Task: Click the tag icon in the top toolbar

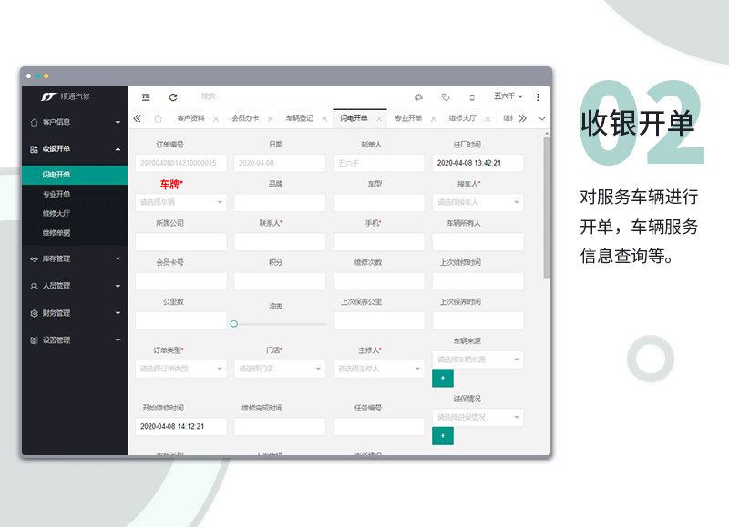Action: (x=446, y=96)
